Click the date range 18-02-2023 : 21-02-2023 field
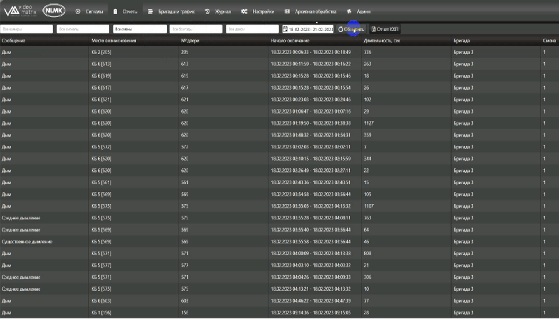The width and height of the screenshot is (559, 319). click(x=311, y=29)
